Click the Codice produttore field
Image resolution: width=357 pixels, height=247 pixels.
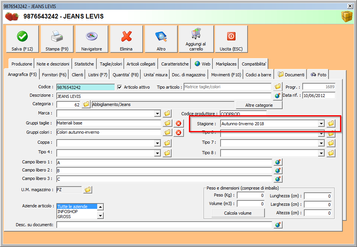243,113
